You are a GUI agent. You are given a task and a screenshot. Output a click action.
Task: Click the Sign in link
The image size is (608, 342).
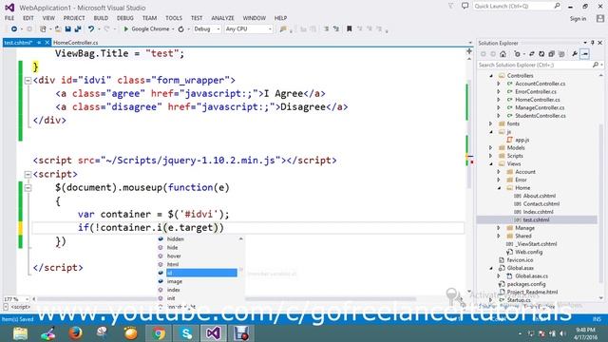[578, 19]
